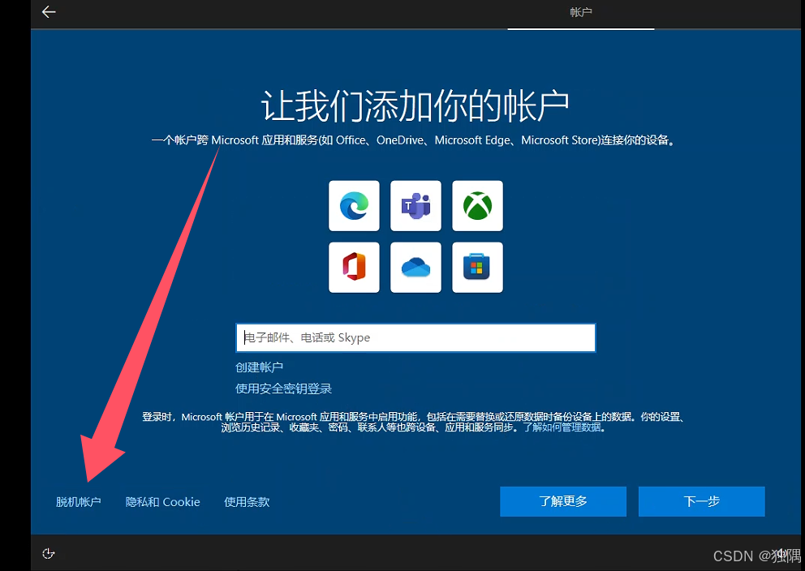Focus the 电子邮件、电话或 Skype input field

point(415,337)
